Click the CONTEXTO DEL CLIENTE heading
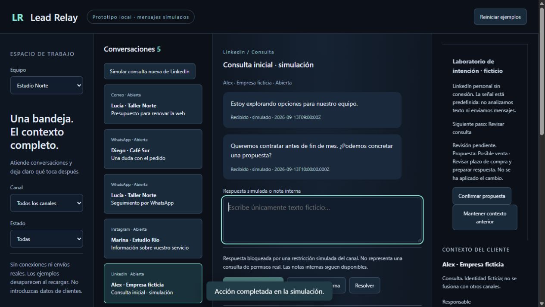 (476, 250)
